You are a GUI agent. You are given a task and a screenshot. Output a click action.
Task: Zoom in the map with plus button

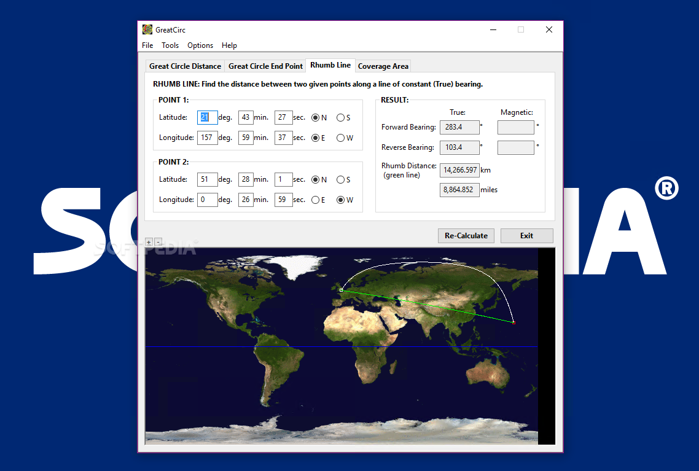tap(149, 242)
